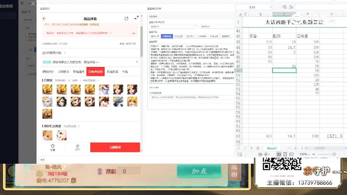Select the last appraisal option tab
This screenshot has width=347, height=195.
pyautogui.click(x=226, y=36)
